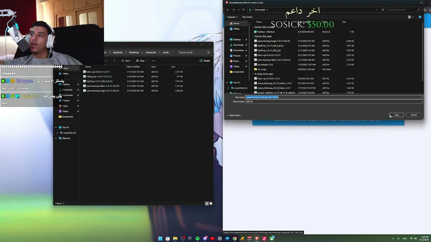The height and width of the screenshot is (242, 431).
Task: Refresh the Downloads folder in save dialog
Action: [383, 10]
